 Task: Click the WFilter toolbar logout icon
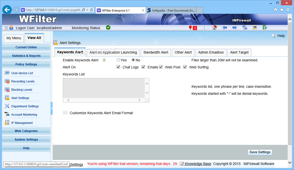(x=265, y=28)
